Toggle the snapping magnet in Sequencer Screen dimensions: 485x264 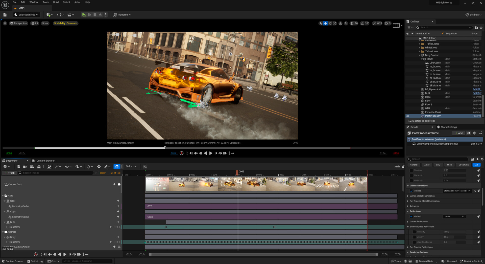click(117, 166)
